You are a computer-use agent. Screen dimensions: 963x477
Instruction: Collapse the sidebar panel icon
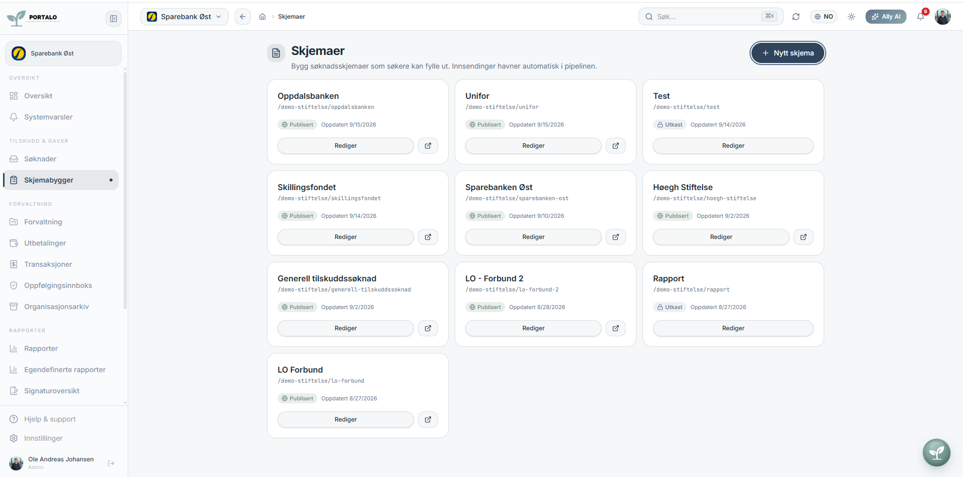click(x=114, y=19)
